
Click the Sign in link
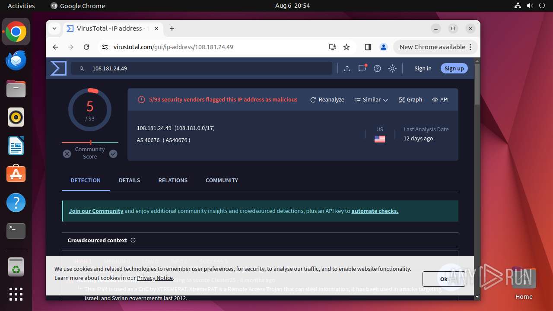pos(423,68)
